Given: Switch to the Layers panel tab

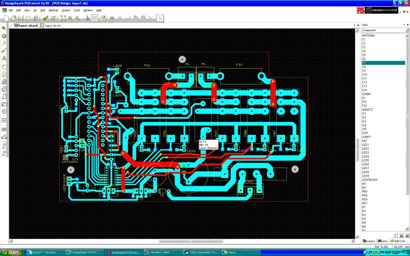Looking at the screenshot, I should click(369, 241).
